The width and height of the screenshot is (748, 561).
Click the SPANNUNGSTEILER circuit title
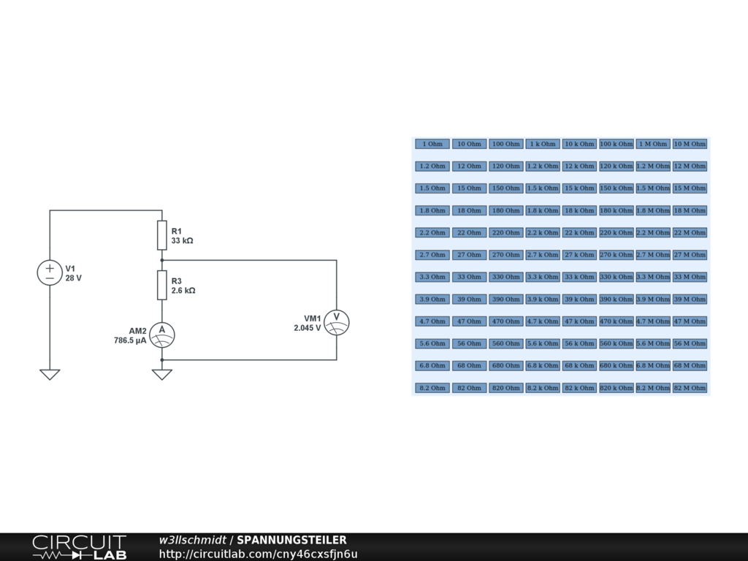[291, 541]
